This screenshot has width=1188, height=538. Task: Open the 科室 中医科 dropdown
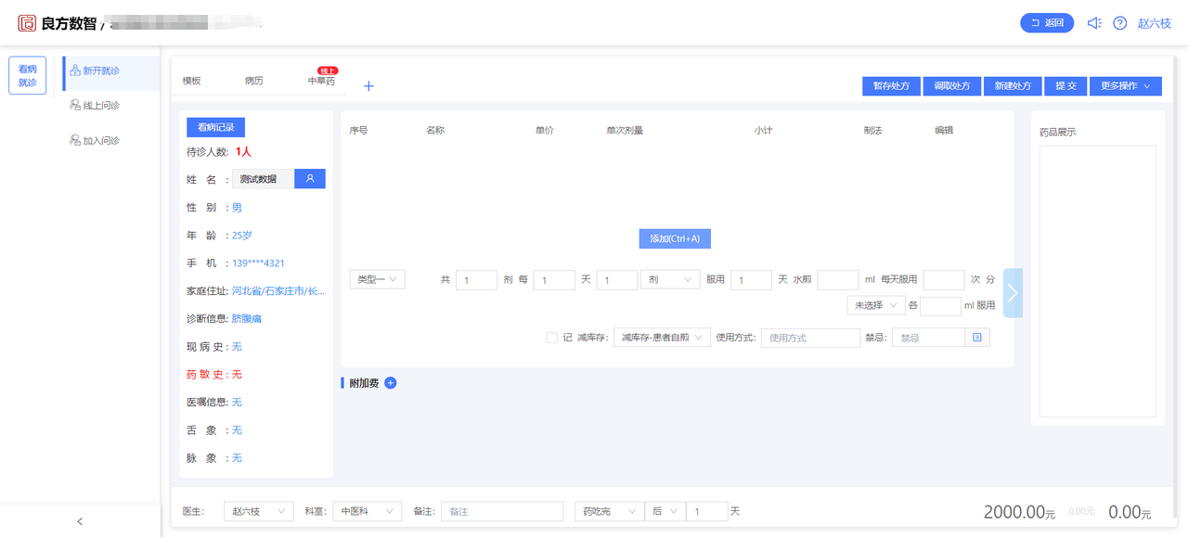point(368,511)
